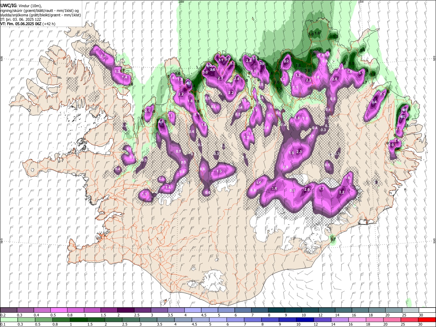This screenshot has height=327, width=436.
Task: Click the '0.2' label in the snow legend
Action: pyautogui.click(x=3, y=315)
